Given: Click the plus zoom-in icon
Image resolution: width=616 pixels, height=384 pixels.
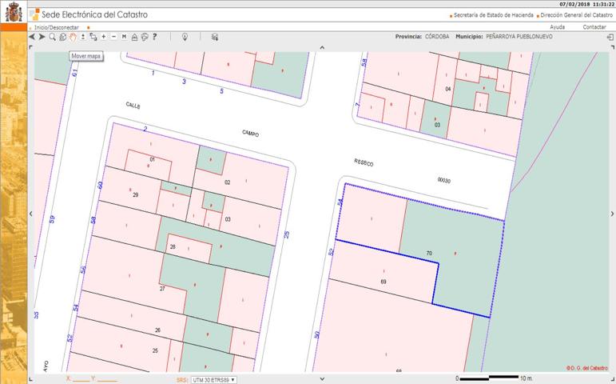Looking at the screenshot, I should coord(104,37).
